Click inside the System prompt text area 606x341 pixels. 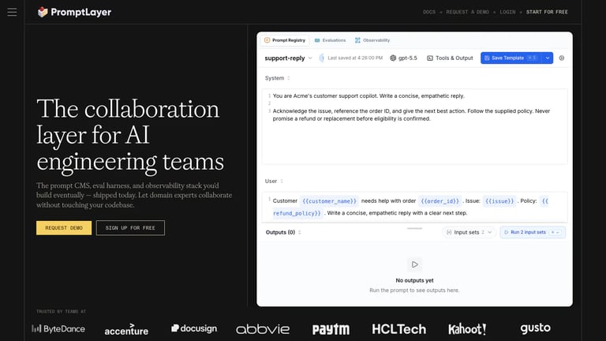(415, 127)
